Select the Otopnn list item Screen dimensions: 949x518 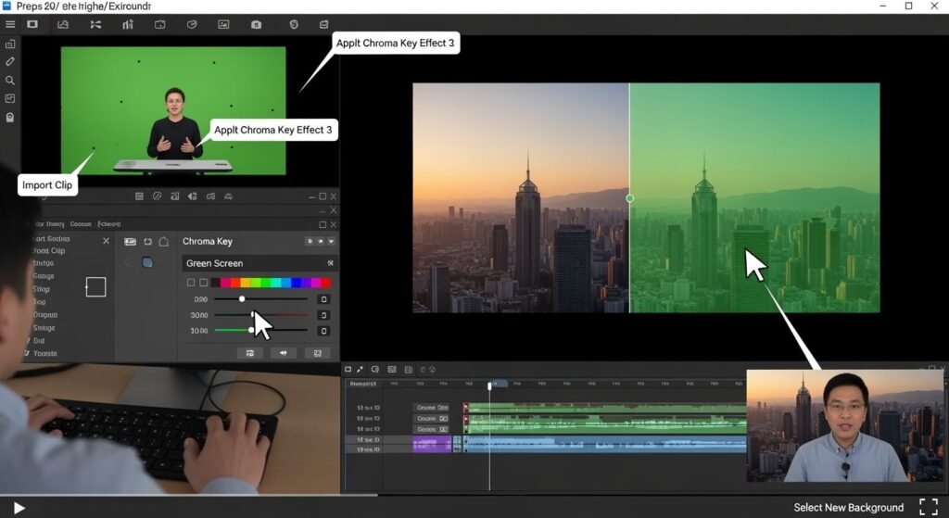click(45, 315)
